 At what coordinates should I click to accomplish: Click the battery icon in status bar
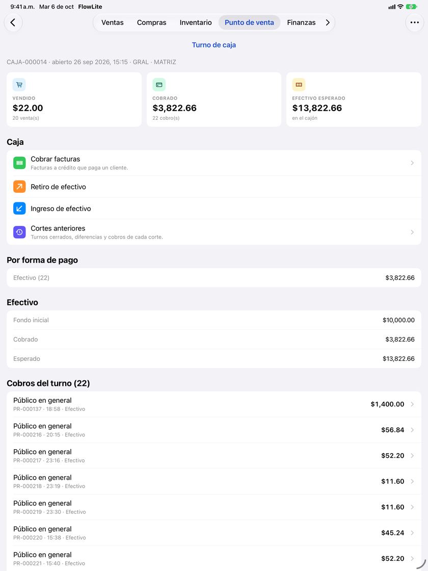(x=412, y=7)
